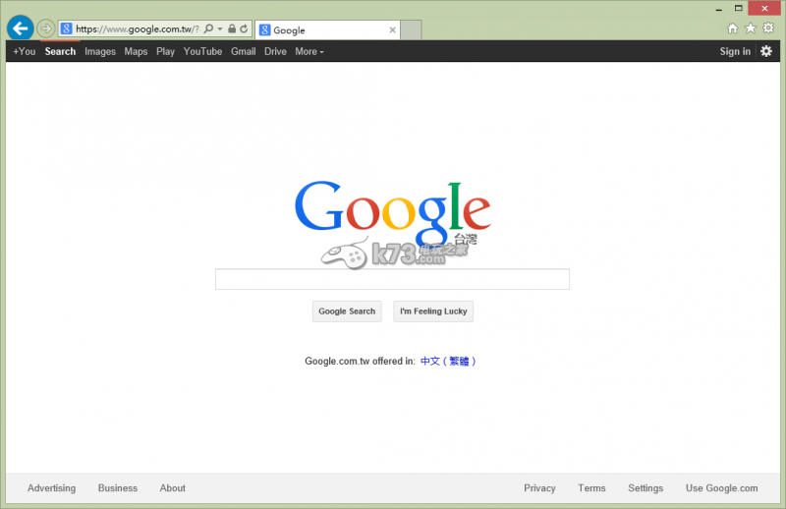Open the Business footer link
Screen dimensions: 786x509
[118, 488]
